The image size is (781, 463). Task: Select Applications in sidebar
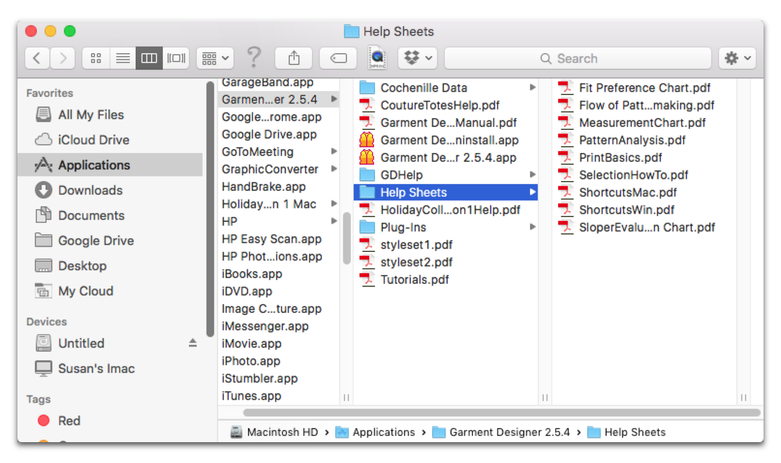[110, 165]
